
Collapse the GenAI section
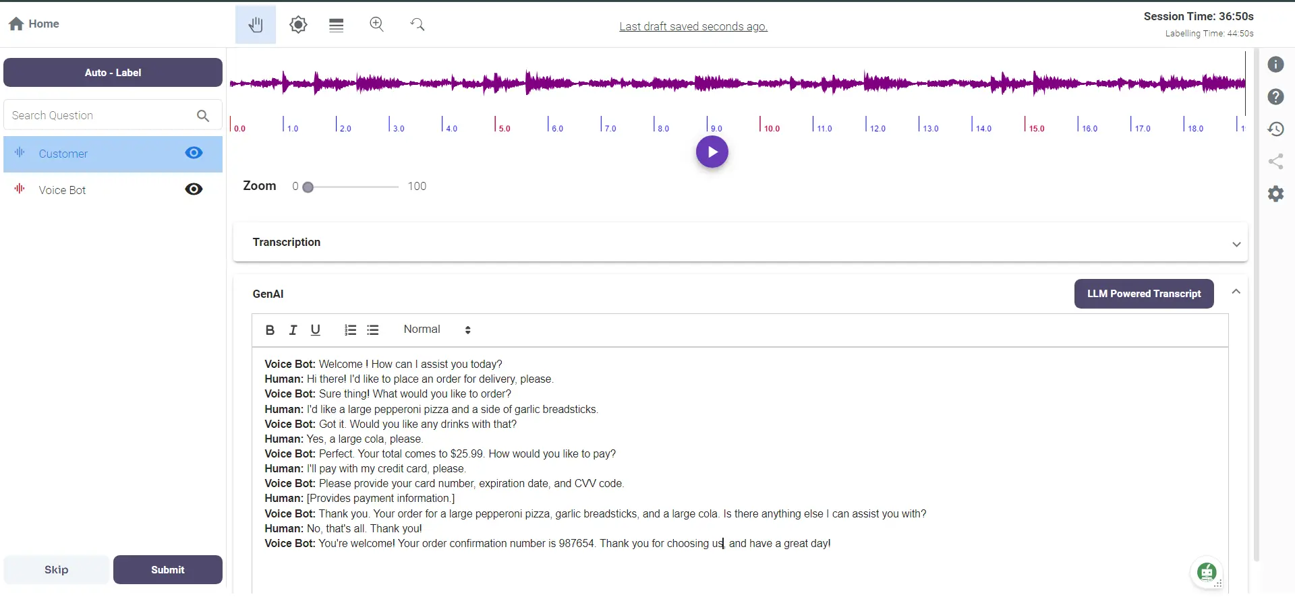(1236, 292)
